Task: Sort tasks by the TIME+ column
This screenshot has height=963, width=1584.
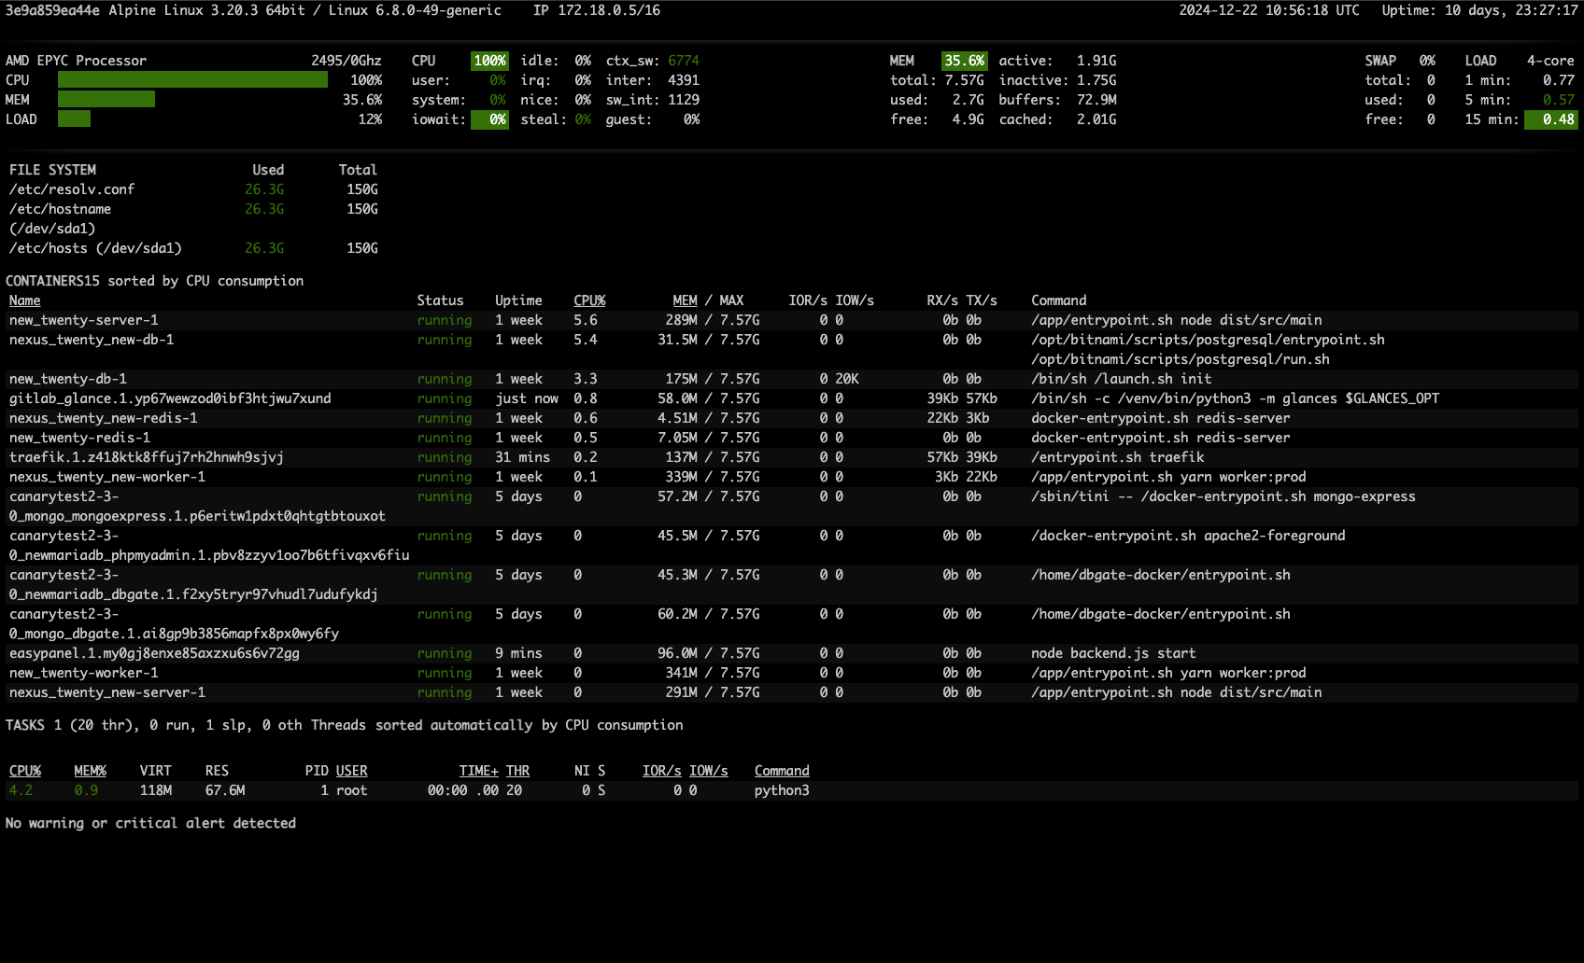Action: click(478, 770)
